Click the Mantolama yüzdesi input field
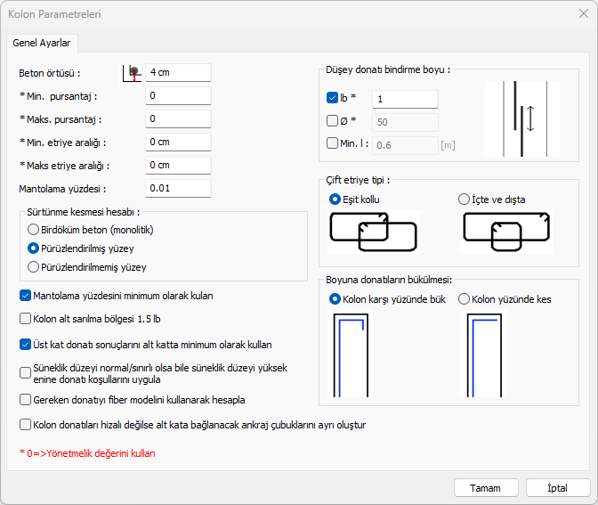Viewport: 598px width, 505px height. (x=178, y=188)
